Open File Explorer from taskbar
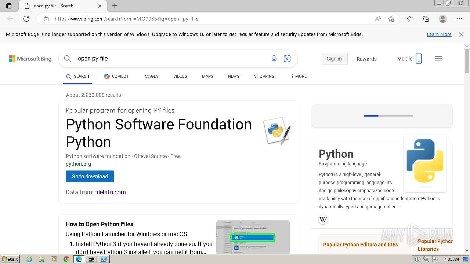Image resolution: width=470 pixels, height=264 pixels. coord(41,259)
